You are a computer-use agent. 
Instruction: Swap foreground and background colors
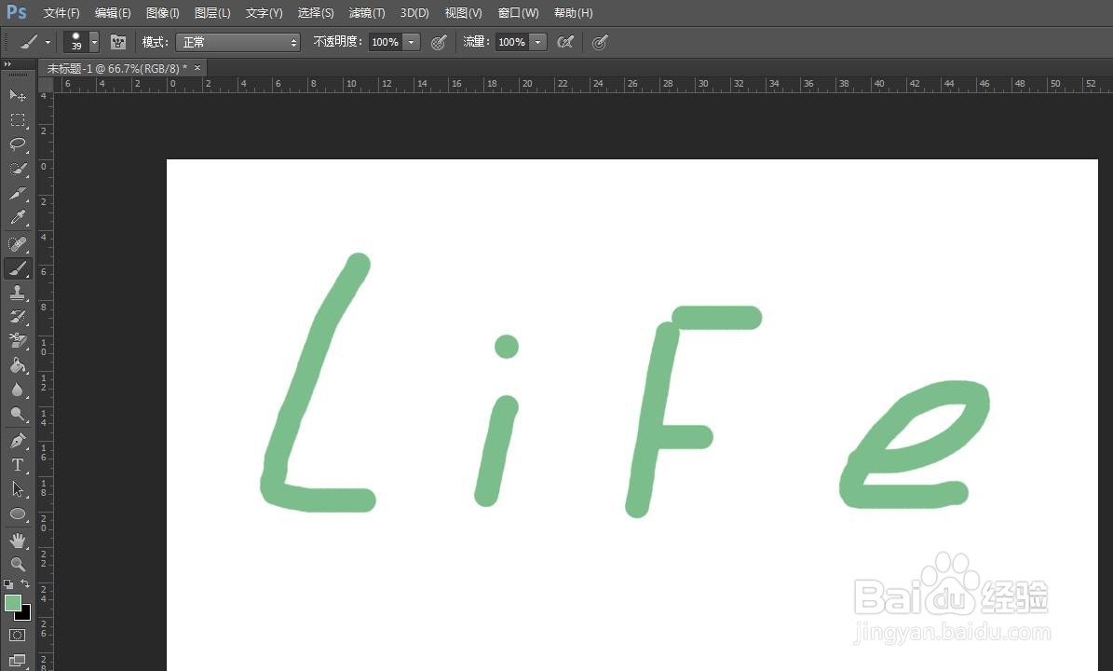point(25,583)
